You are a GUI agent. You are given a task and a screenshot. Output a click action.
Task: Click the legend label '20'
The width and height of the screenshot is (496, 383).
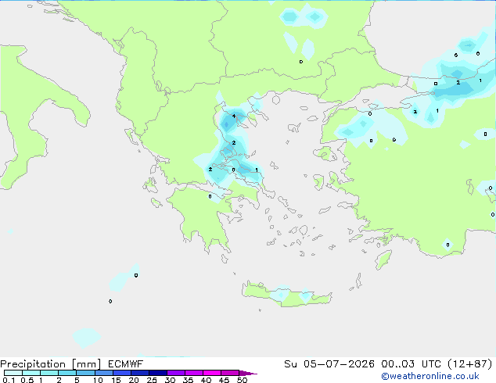coord(134,380)
